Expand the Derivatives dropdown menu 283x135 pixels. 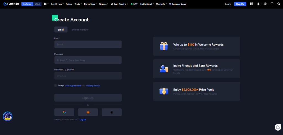tap(90, 4)
